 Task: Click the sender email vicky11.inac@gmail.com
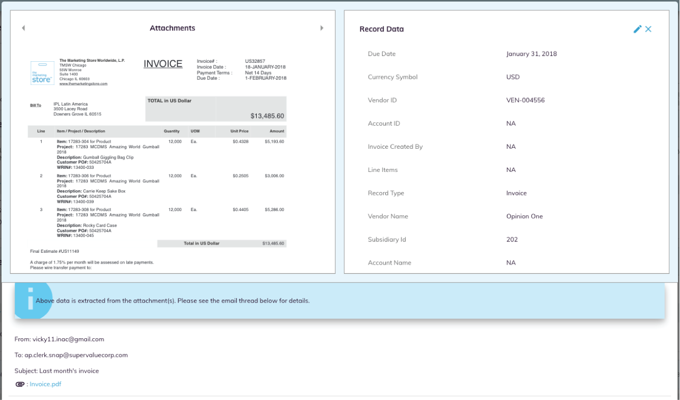tap(68, 339)
